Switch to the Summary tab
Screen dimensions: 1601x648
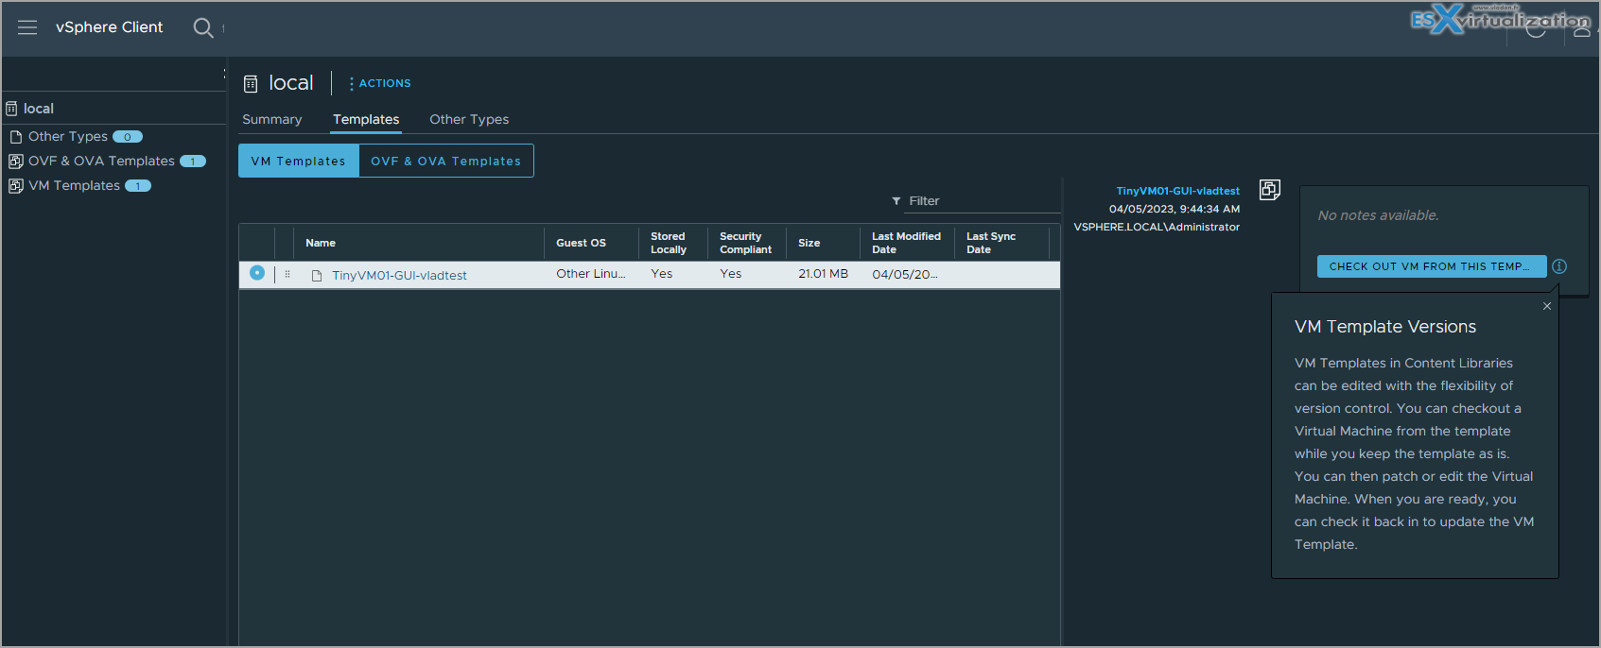(x=272, y=119)
